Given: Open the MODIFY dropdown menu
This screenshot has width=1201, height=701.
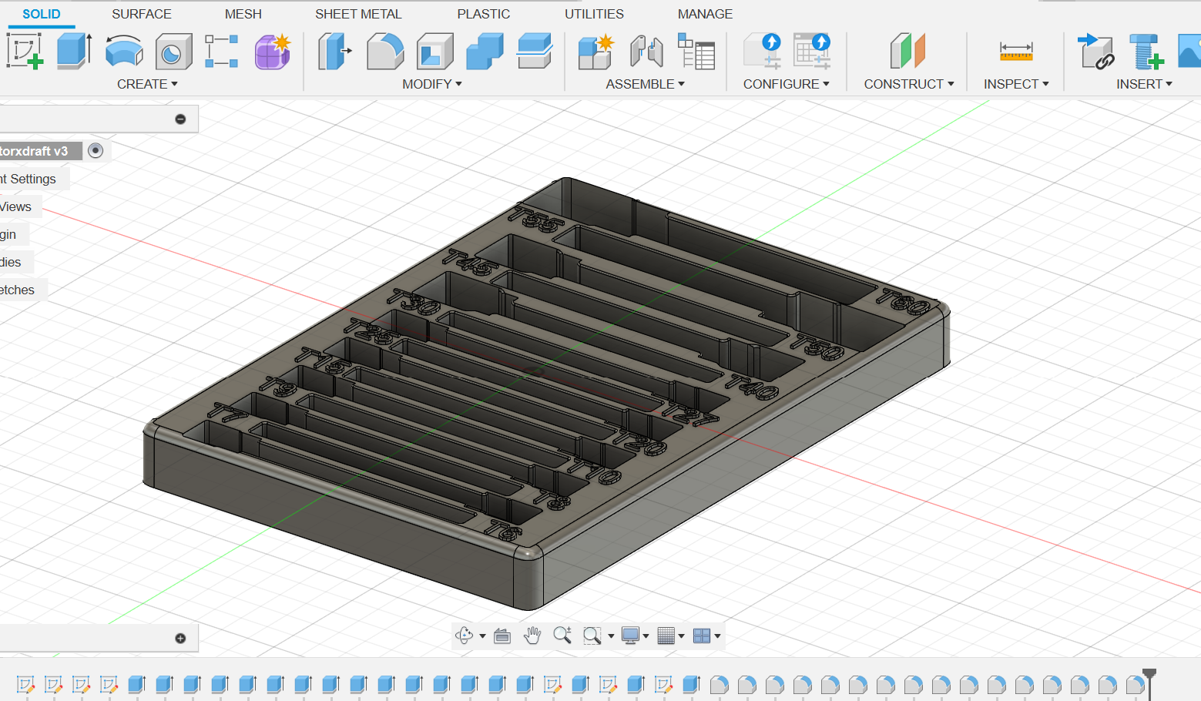Looking at the screenshot, I should point(432,84).
